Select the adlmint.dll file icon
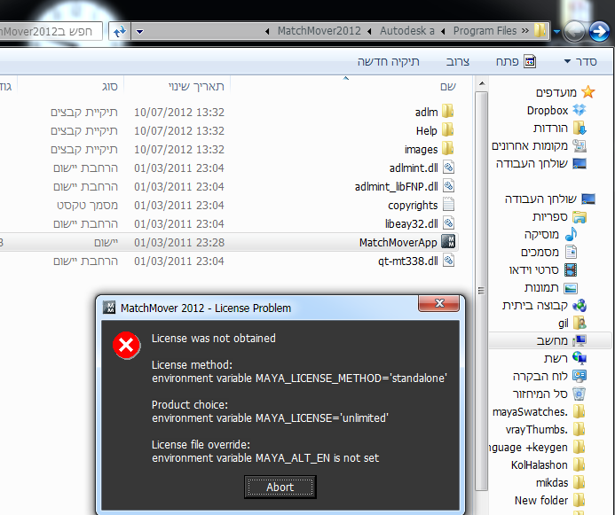Screen dimensions: 615x515 pos(449,168)
